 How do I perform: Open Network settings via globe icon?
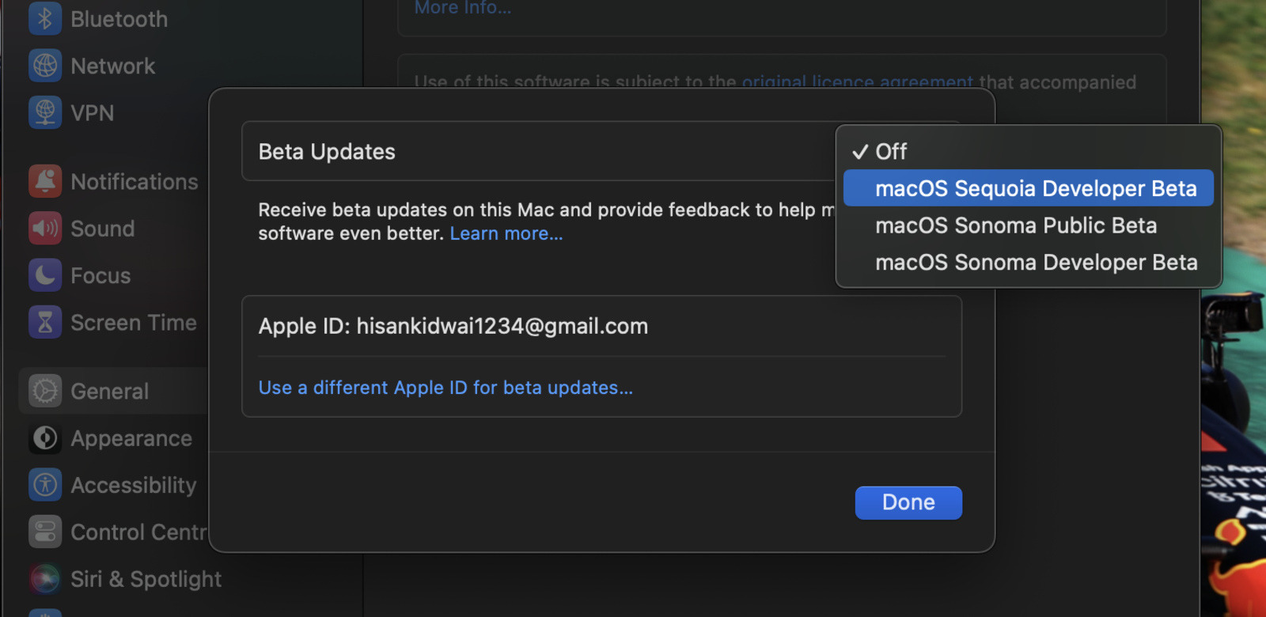pyautogui.click(x=45, y=66)
